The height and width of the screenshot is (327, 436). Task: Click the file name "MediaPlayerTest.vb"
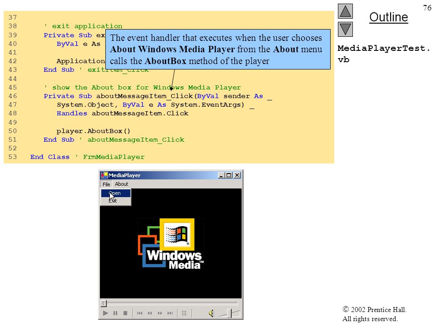pos(384,54)
